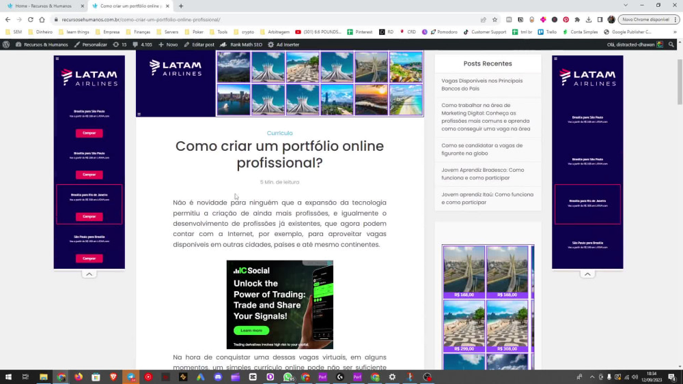Expand the hidden bookmarks overflow chevron
This screenshot has height=384, width=683.
pos(675,32)
